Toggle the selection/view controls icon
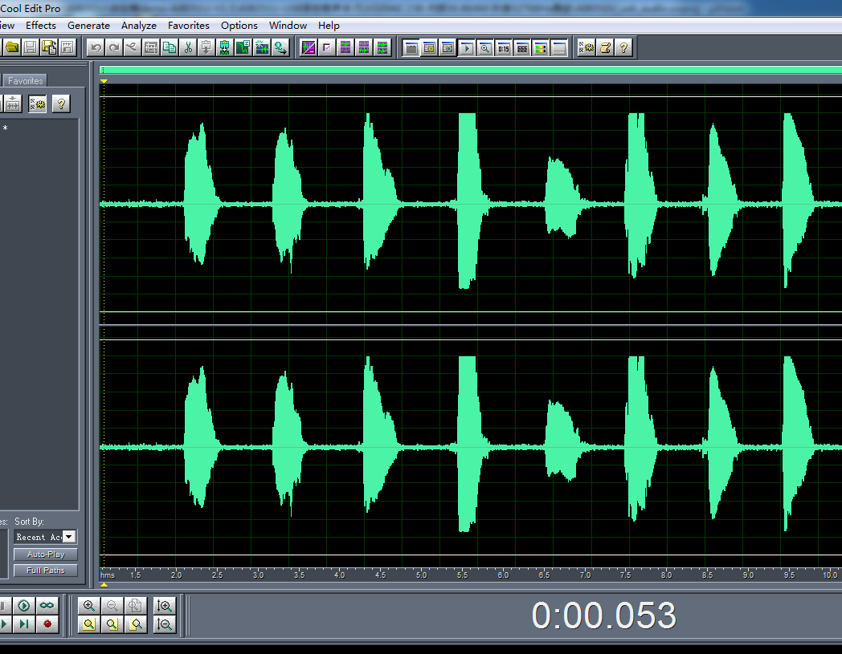Viewport: 842px width, 654px height. pyautogui.click(x=522, y=48)
